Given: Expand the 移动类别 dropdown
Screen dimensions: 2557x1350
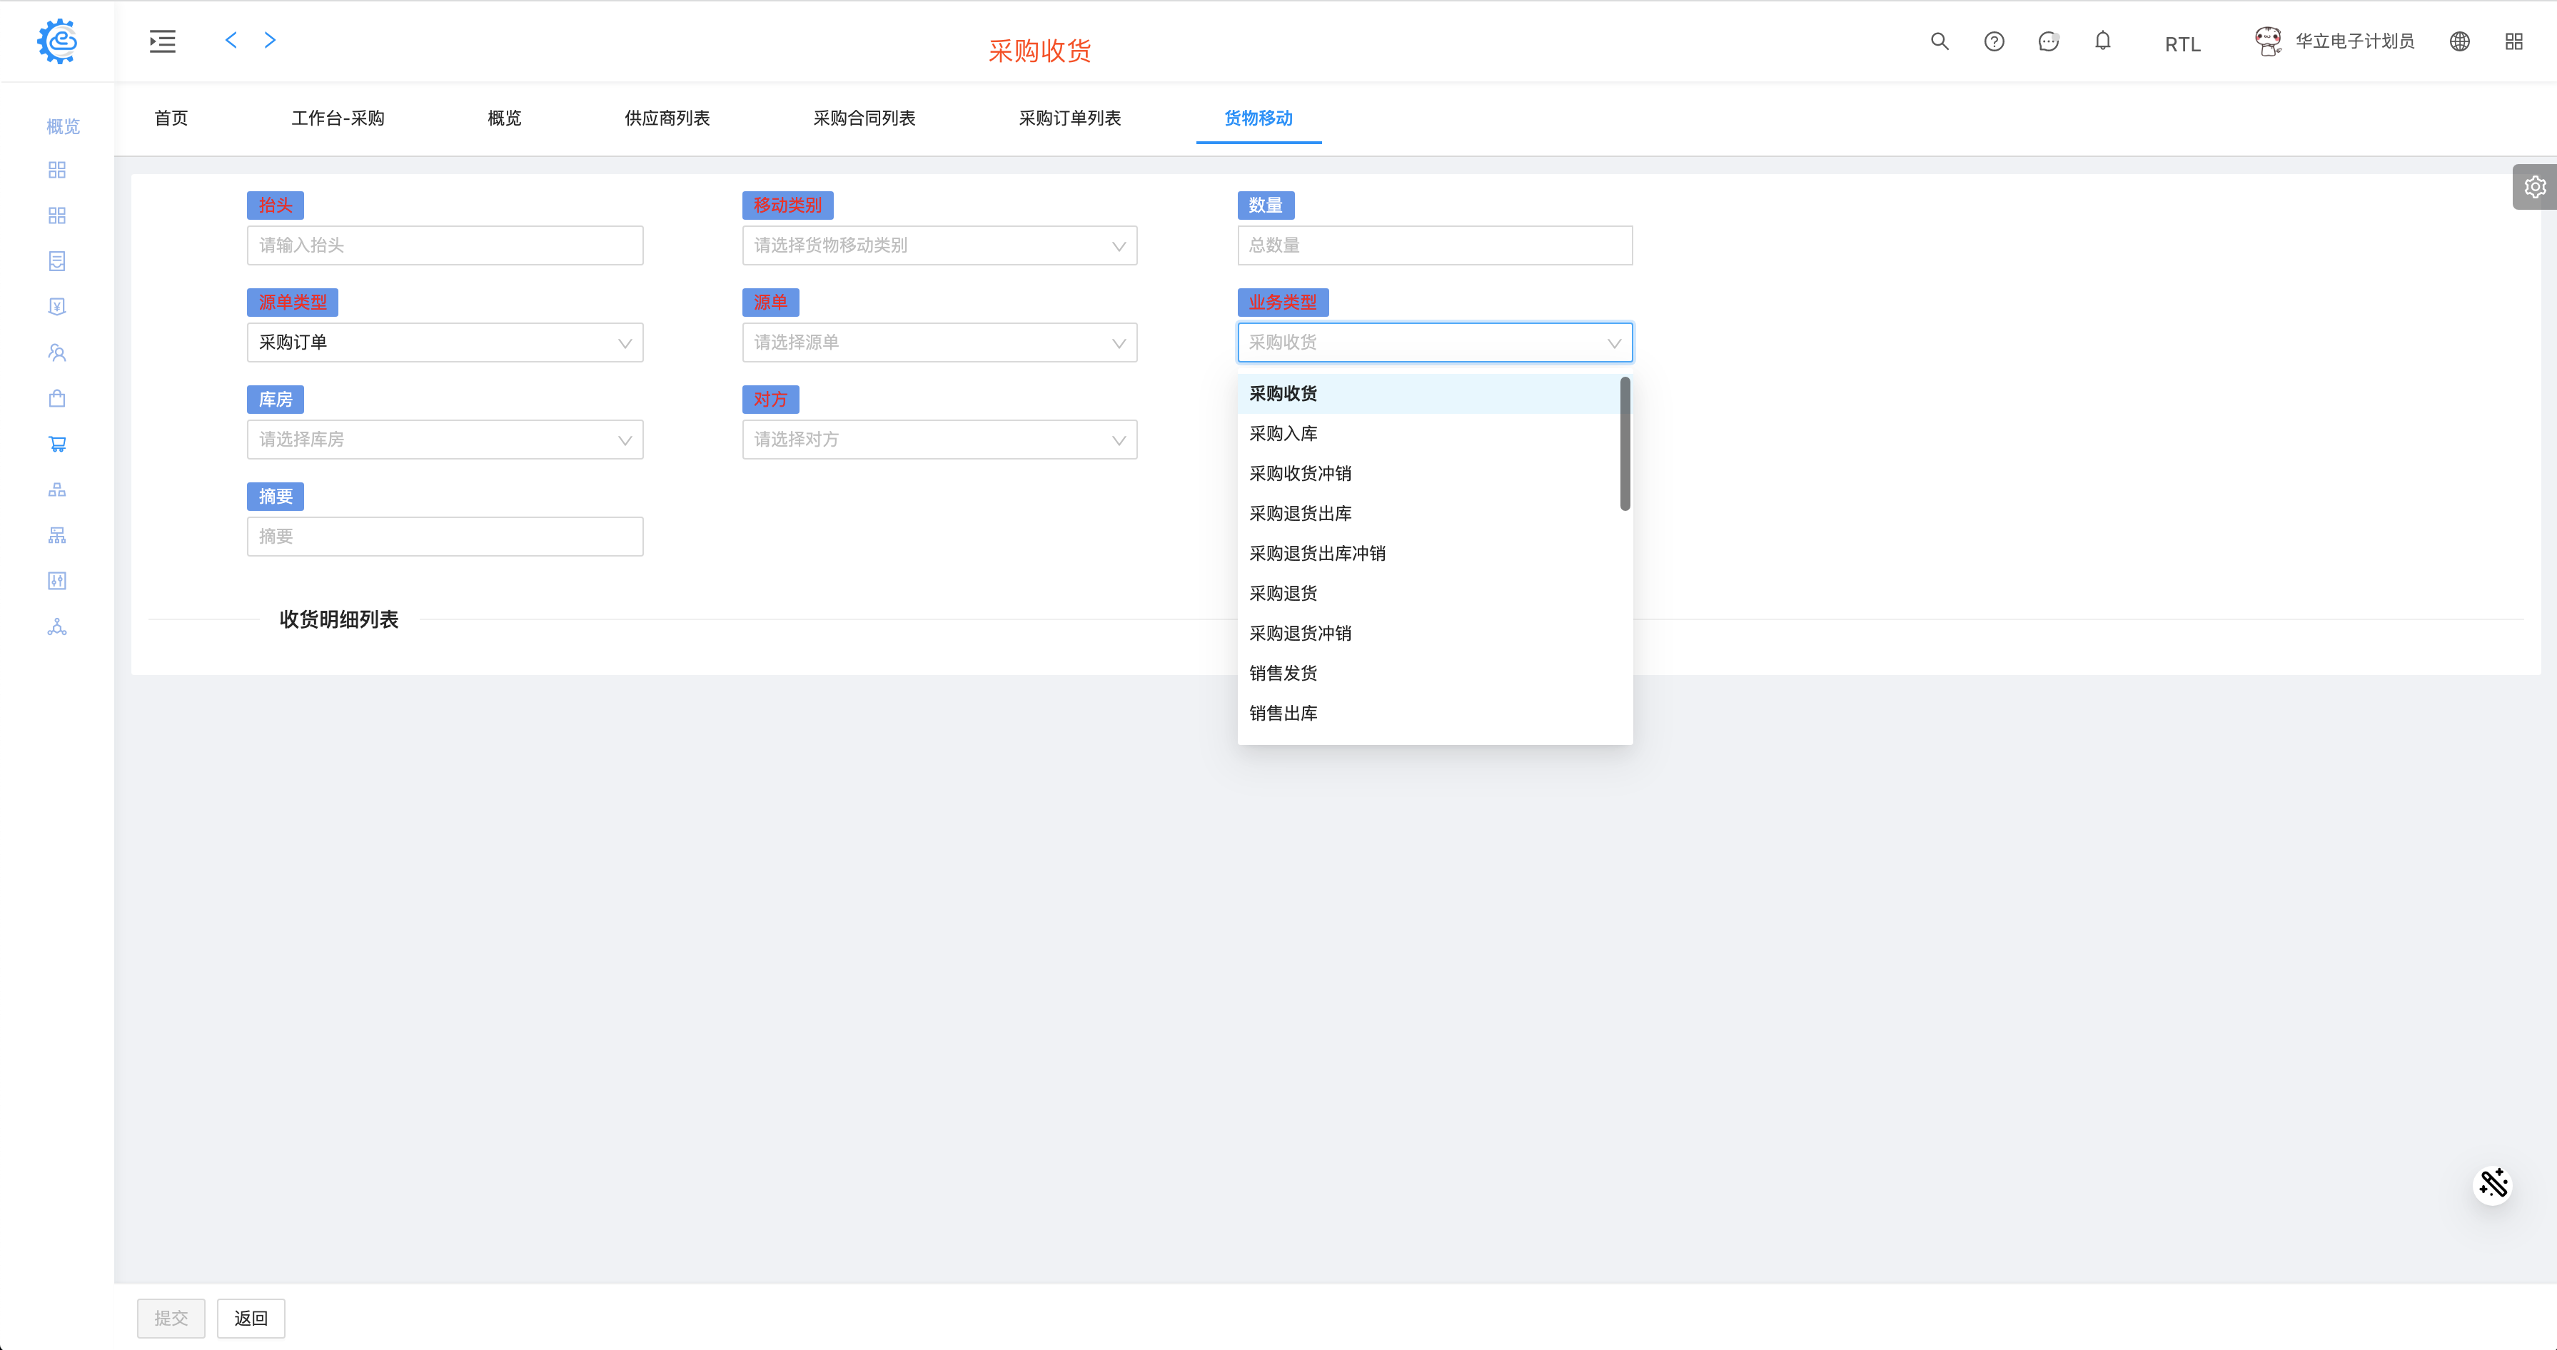Looking at the screenshot, I should tap(939, 246).
